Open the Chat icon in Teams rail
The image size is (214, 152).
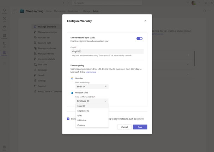click(4, 19)
